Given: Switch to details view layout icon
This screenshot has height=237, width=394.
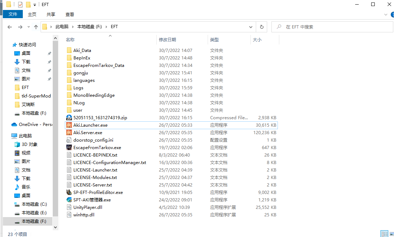Looking at the screenshot, I should 384,234.
